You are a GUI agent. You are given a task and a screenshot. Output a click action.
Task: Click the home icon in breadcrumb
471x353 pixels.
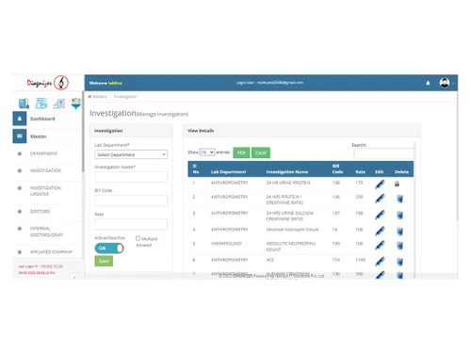[89, 96]
